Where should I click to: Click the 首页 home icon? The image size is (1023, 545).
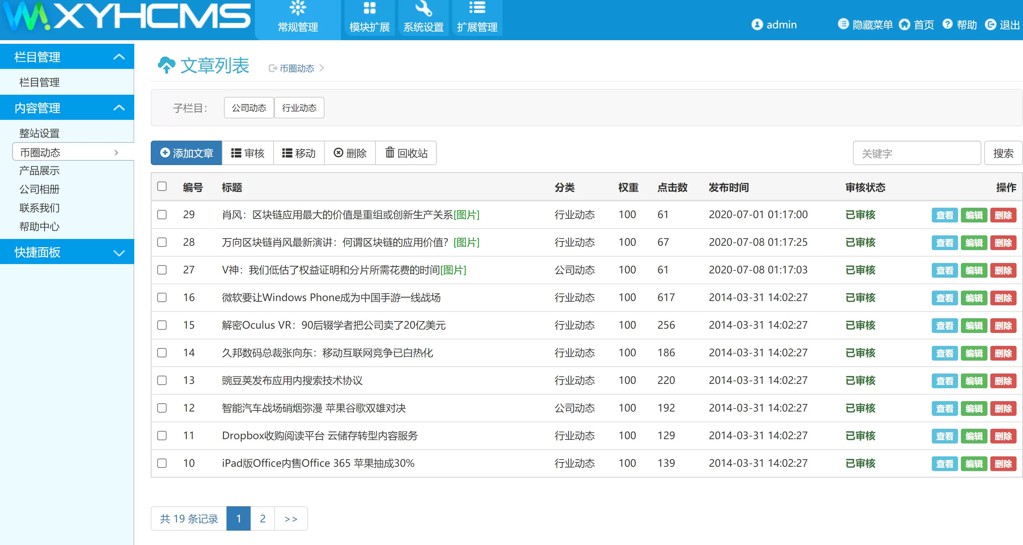click(904, 25)
